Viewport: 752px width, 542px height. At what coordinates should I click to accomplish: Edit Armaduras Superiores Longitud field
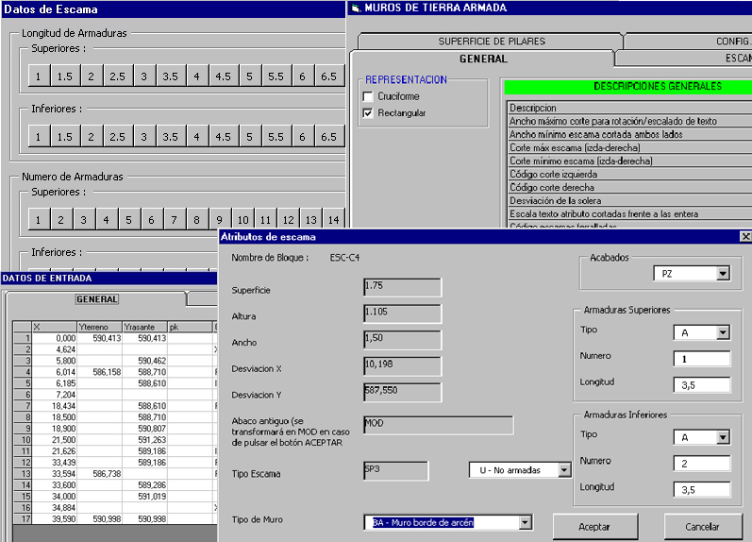(702, 385)
